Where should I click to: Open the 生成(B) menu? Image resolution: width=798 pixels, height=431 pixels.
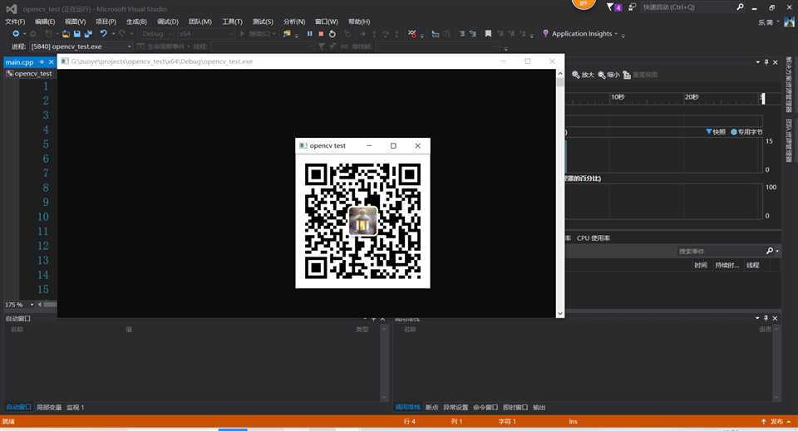pos(136,22)
